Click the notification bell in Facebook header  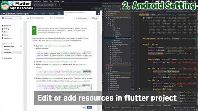pos(98,14)
